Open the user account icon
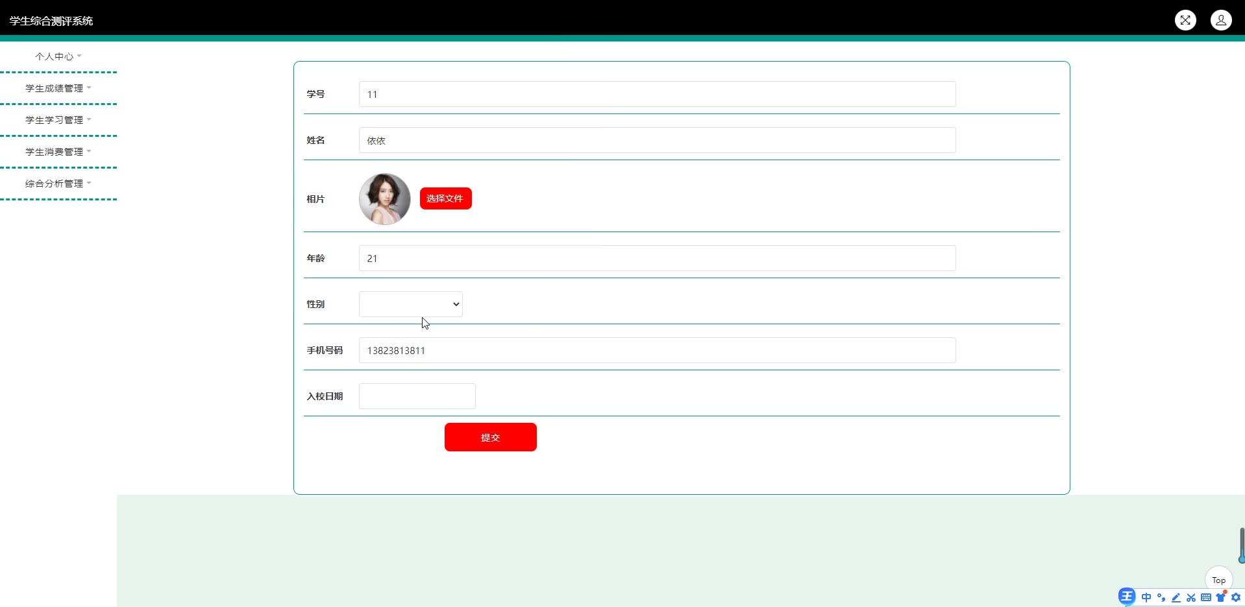1245x607 pixels. coord(1221,20)
